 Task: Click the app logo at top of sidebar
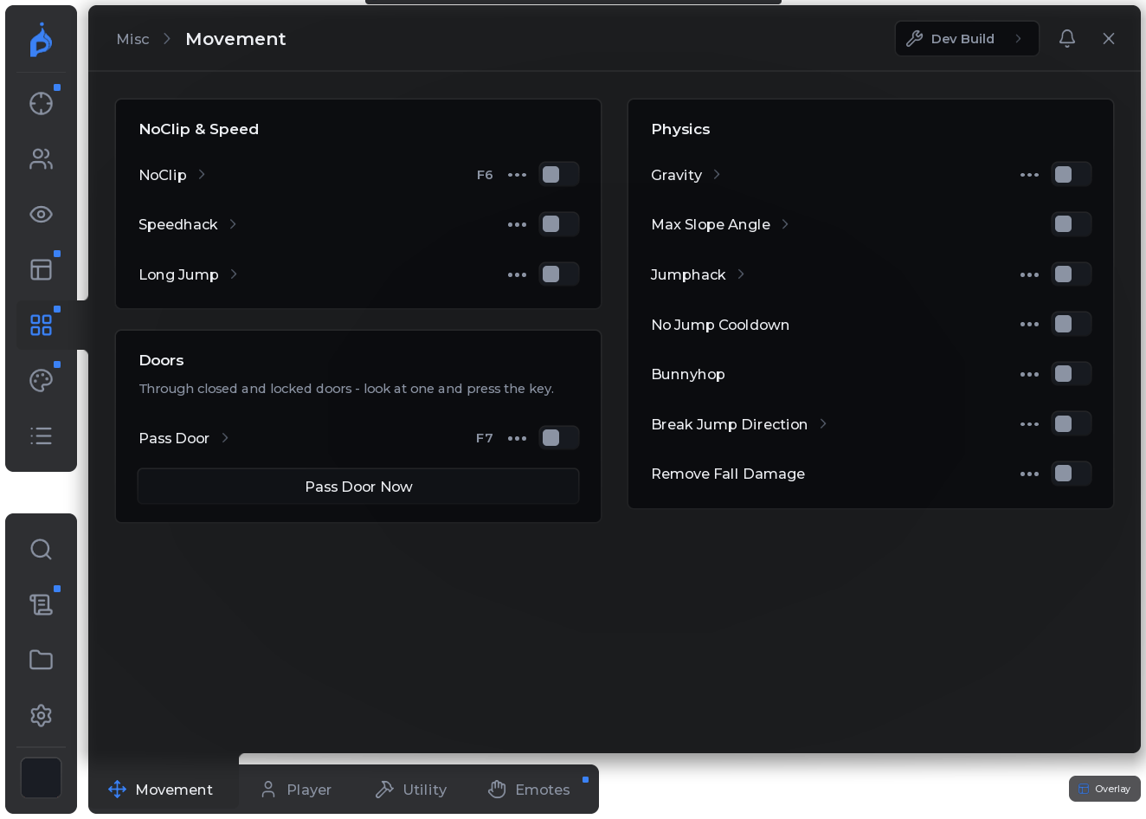tap(41, 40)
